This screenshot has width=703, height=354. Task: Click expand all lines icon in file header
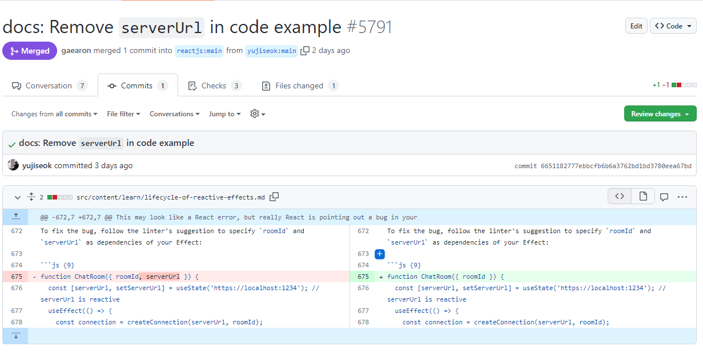point(31,197)
